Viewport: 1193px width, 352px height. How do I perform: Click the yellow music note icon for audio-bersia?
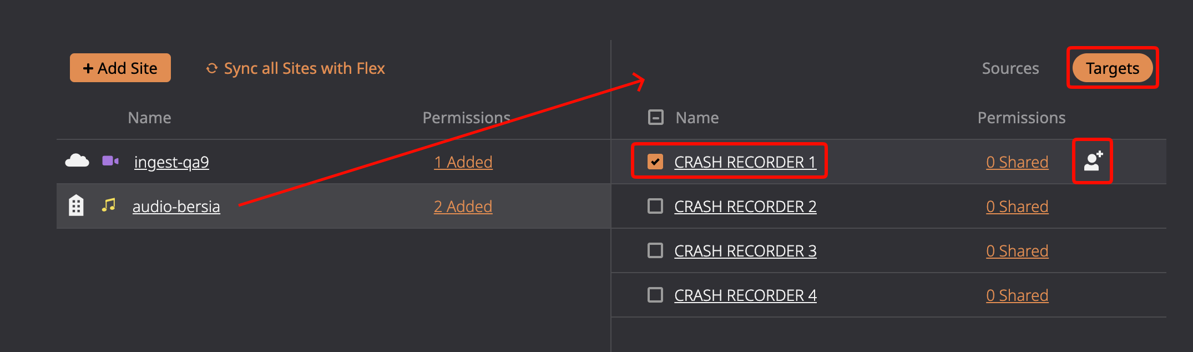(x=109, y=205)
